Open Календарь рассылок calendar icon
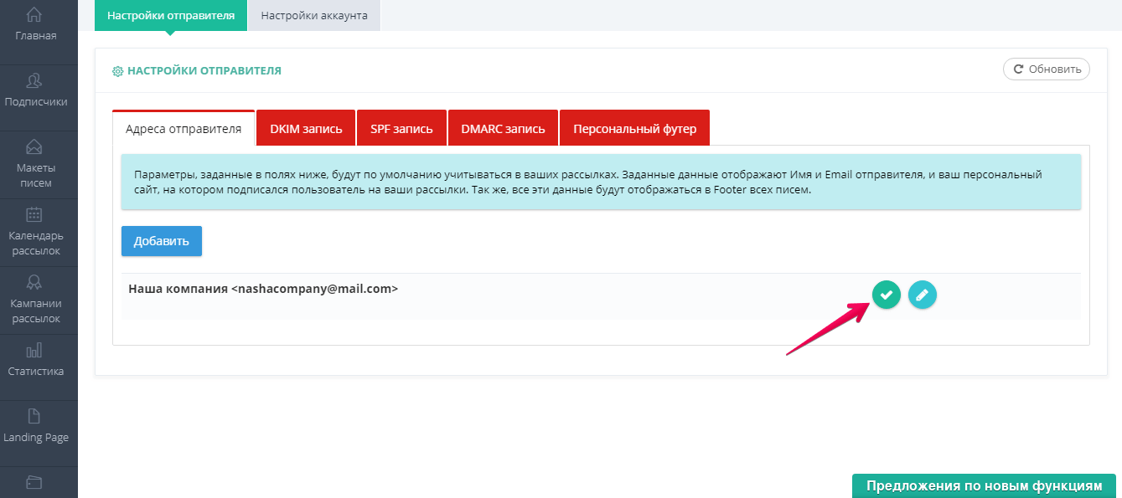 [x=34, y=215]
